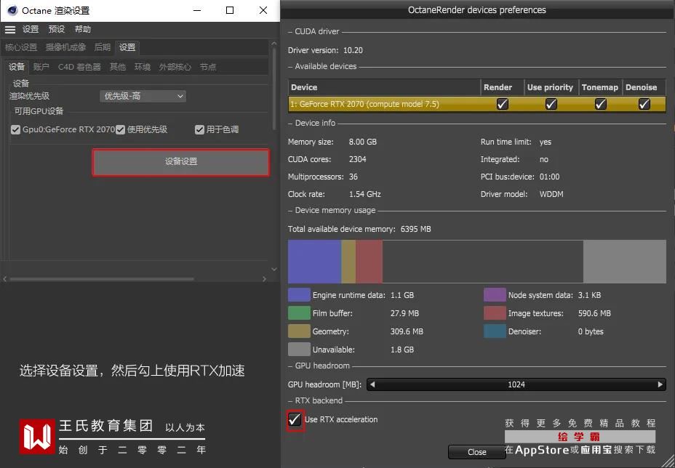Viewport: 675px width, 468px height.
Task: Switch to the 核心设置 tab
Action: pyautogui.click(x=21, y=47)
